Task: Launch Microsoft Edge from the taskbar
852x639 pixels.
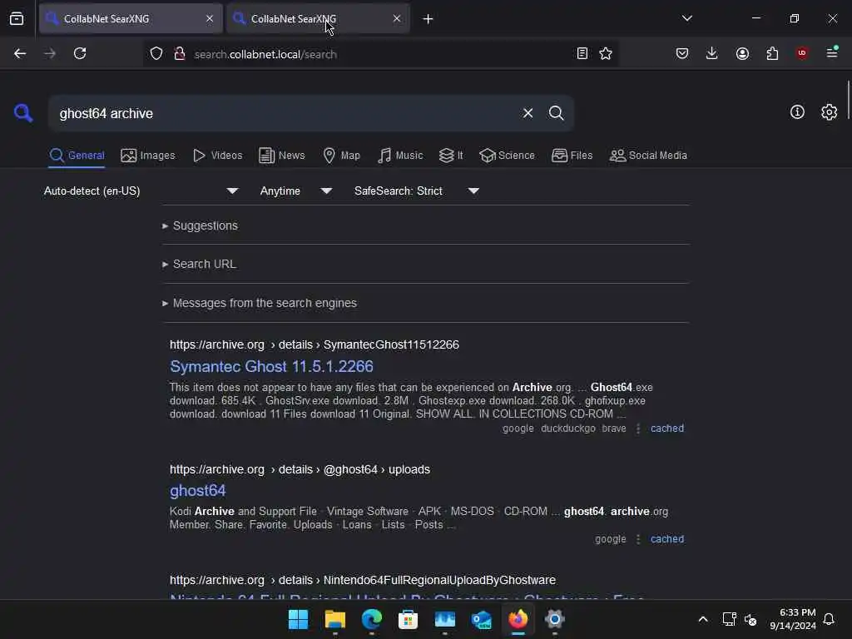Action: pos(372,619)
